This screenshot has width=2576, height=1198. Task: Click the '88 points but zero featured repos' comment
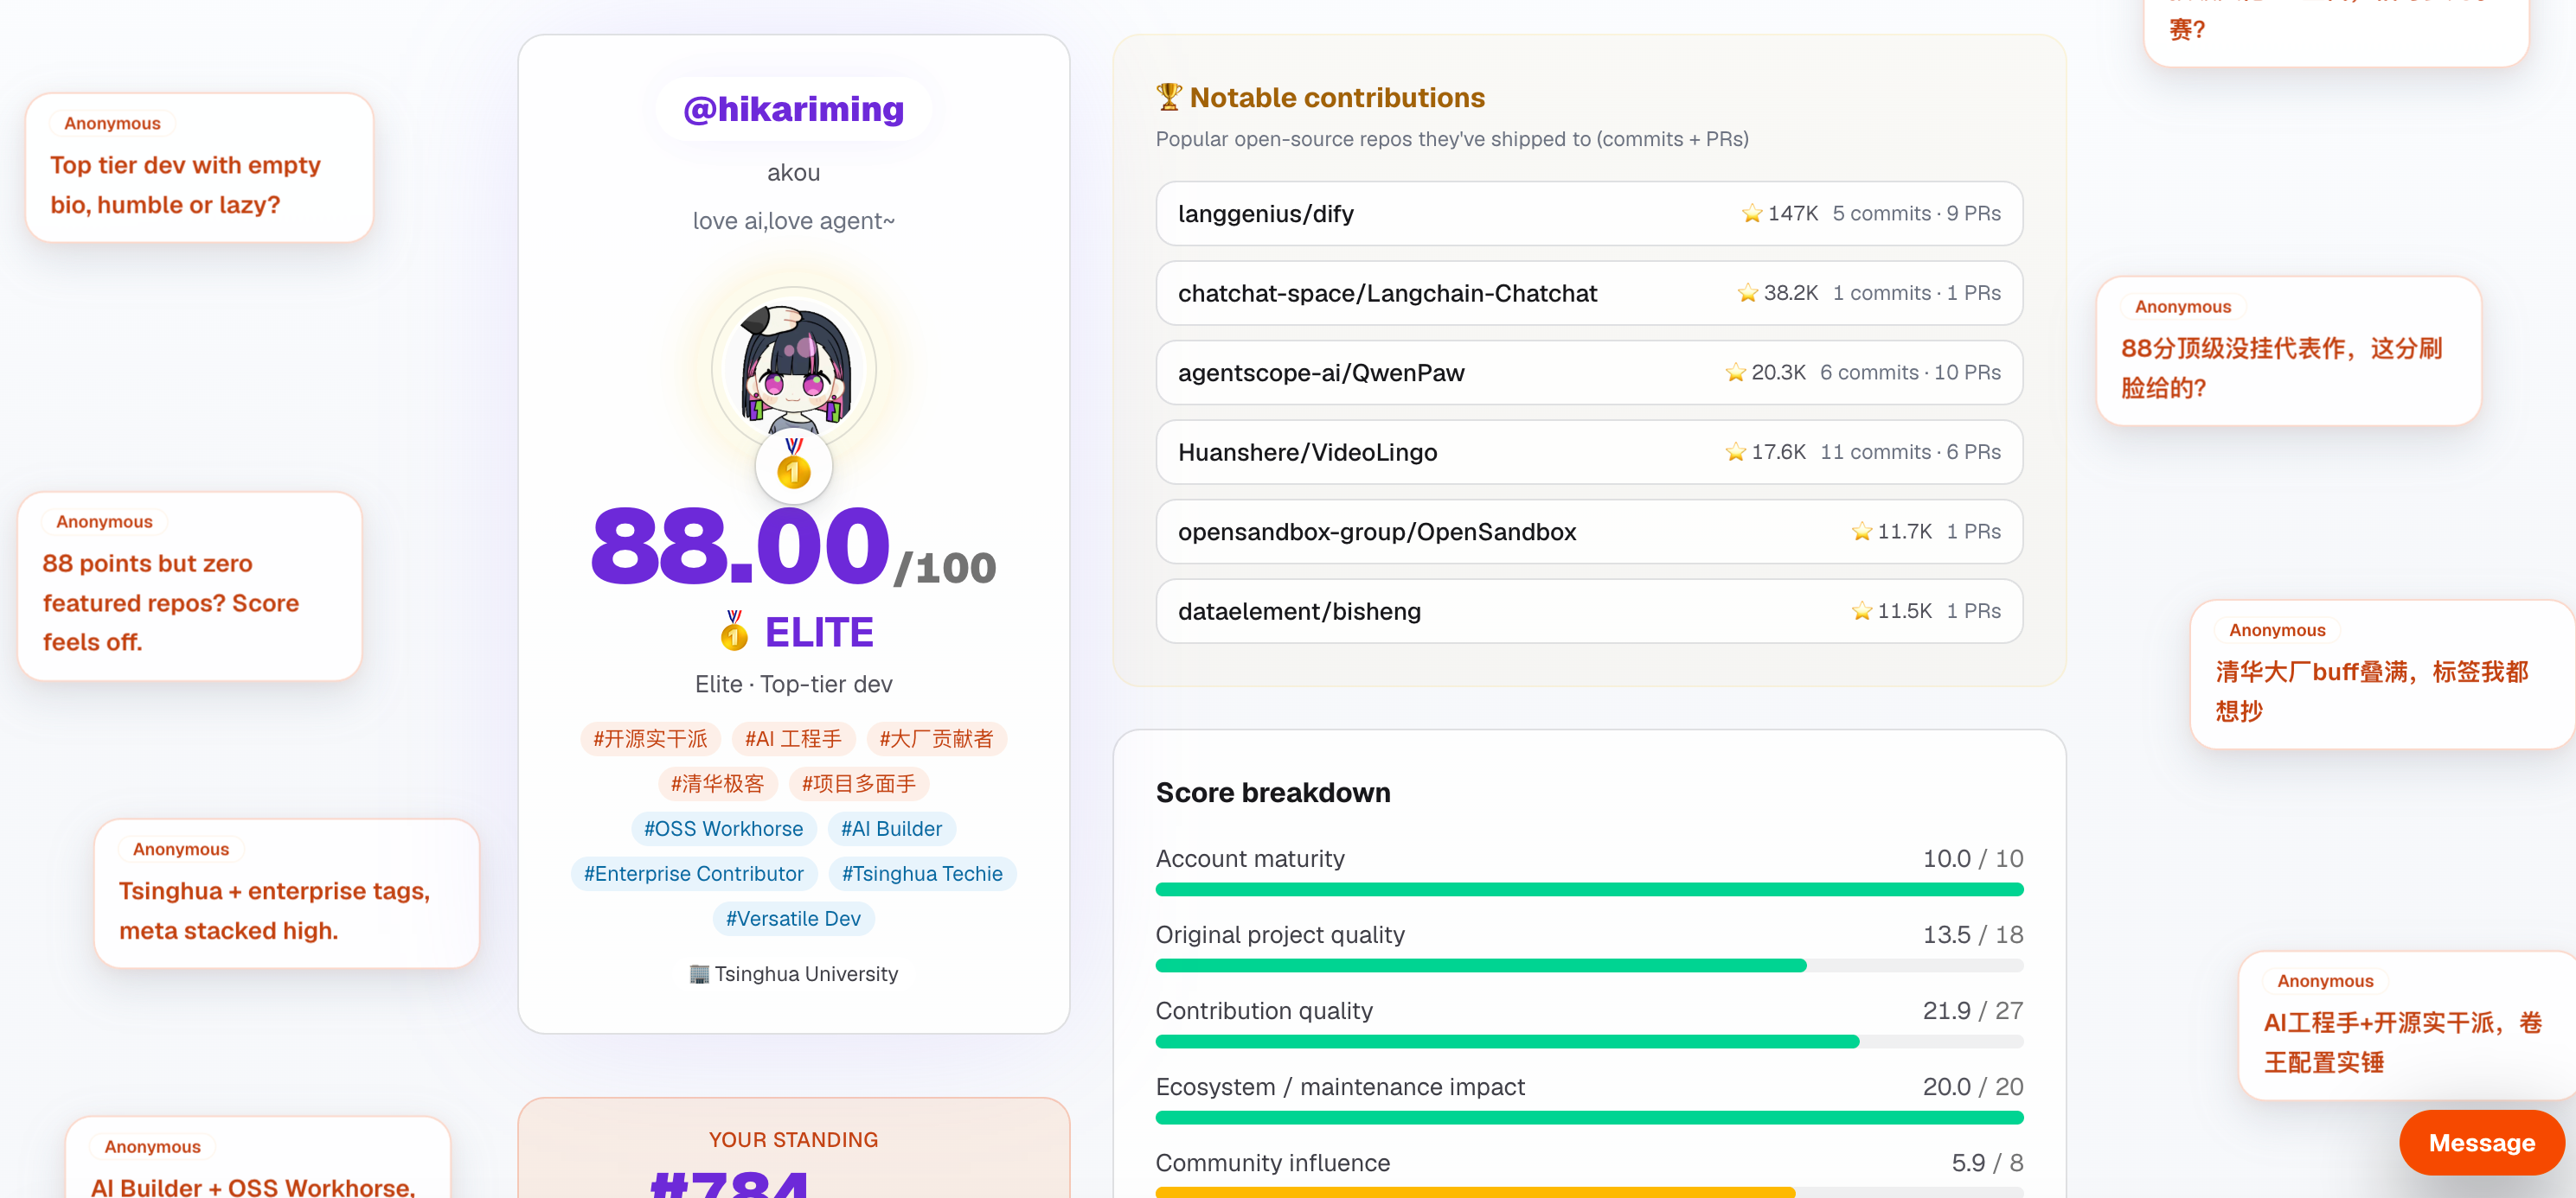tap(190, 587)
